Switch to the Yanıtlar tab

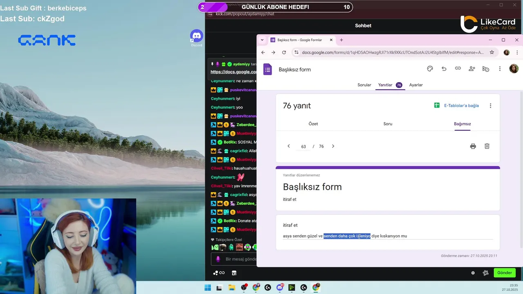[x=390, y=85]
